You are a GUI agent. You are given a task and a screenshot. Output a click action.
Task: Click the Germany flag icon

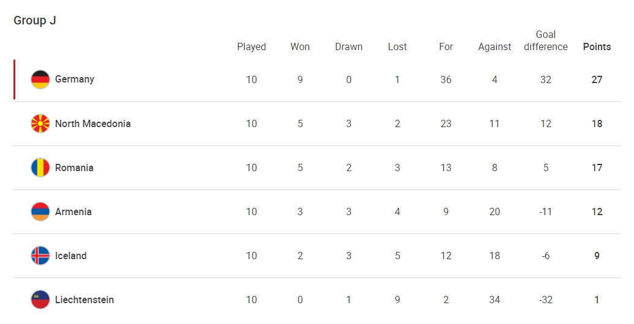point(40,79)
